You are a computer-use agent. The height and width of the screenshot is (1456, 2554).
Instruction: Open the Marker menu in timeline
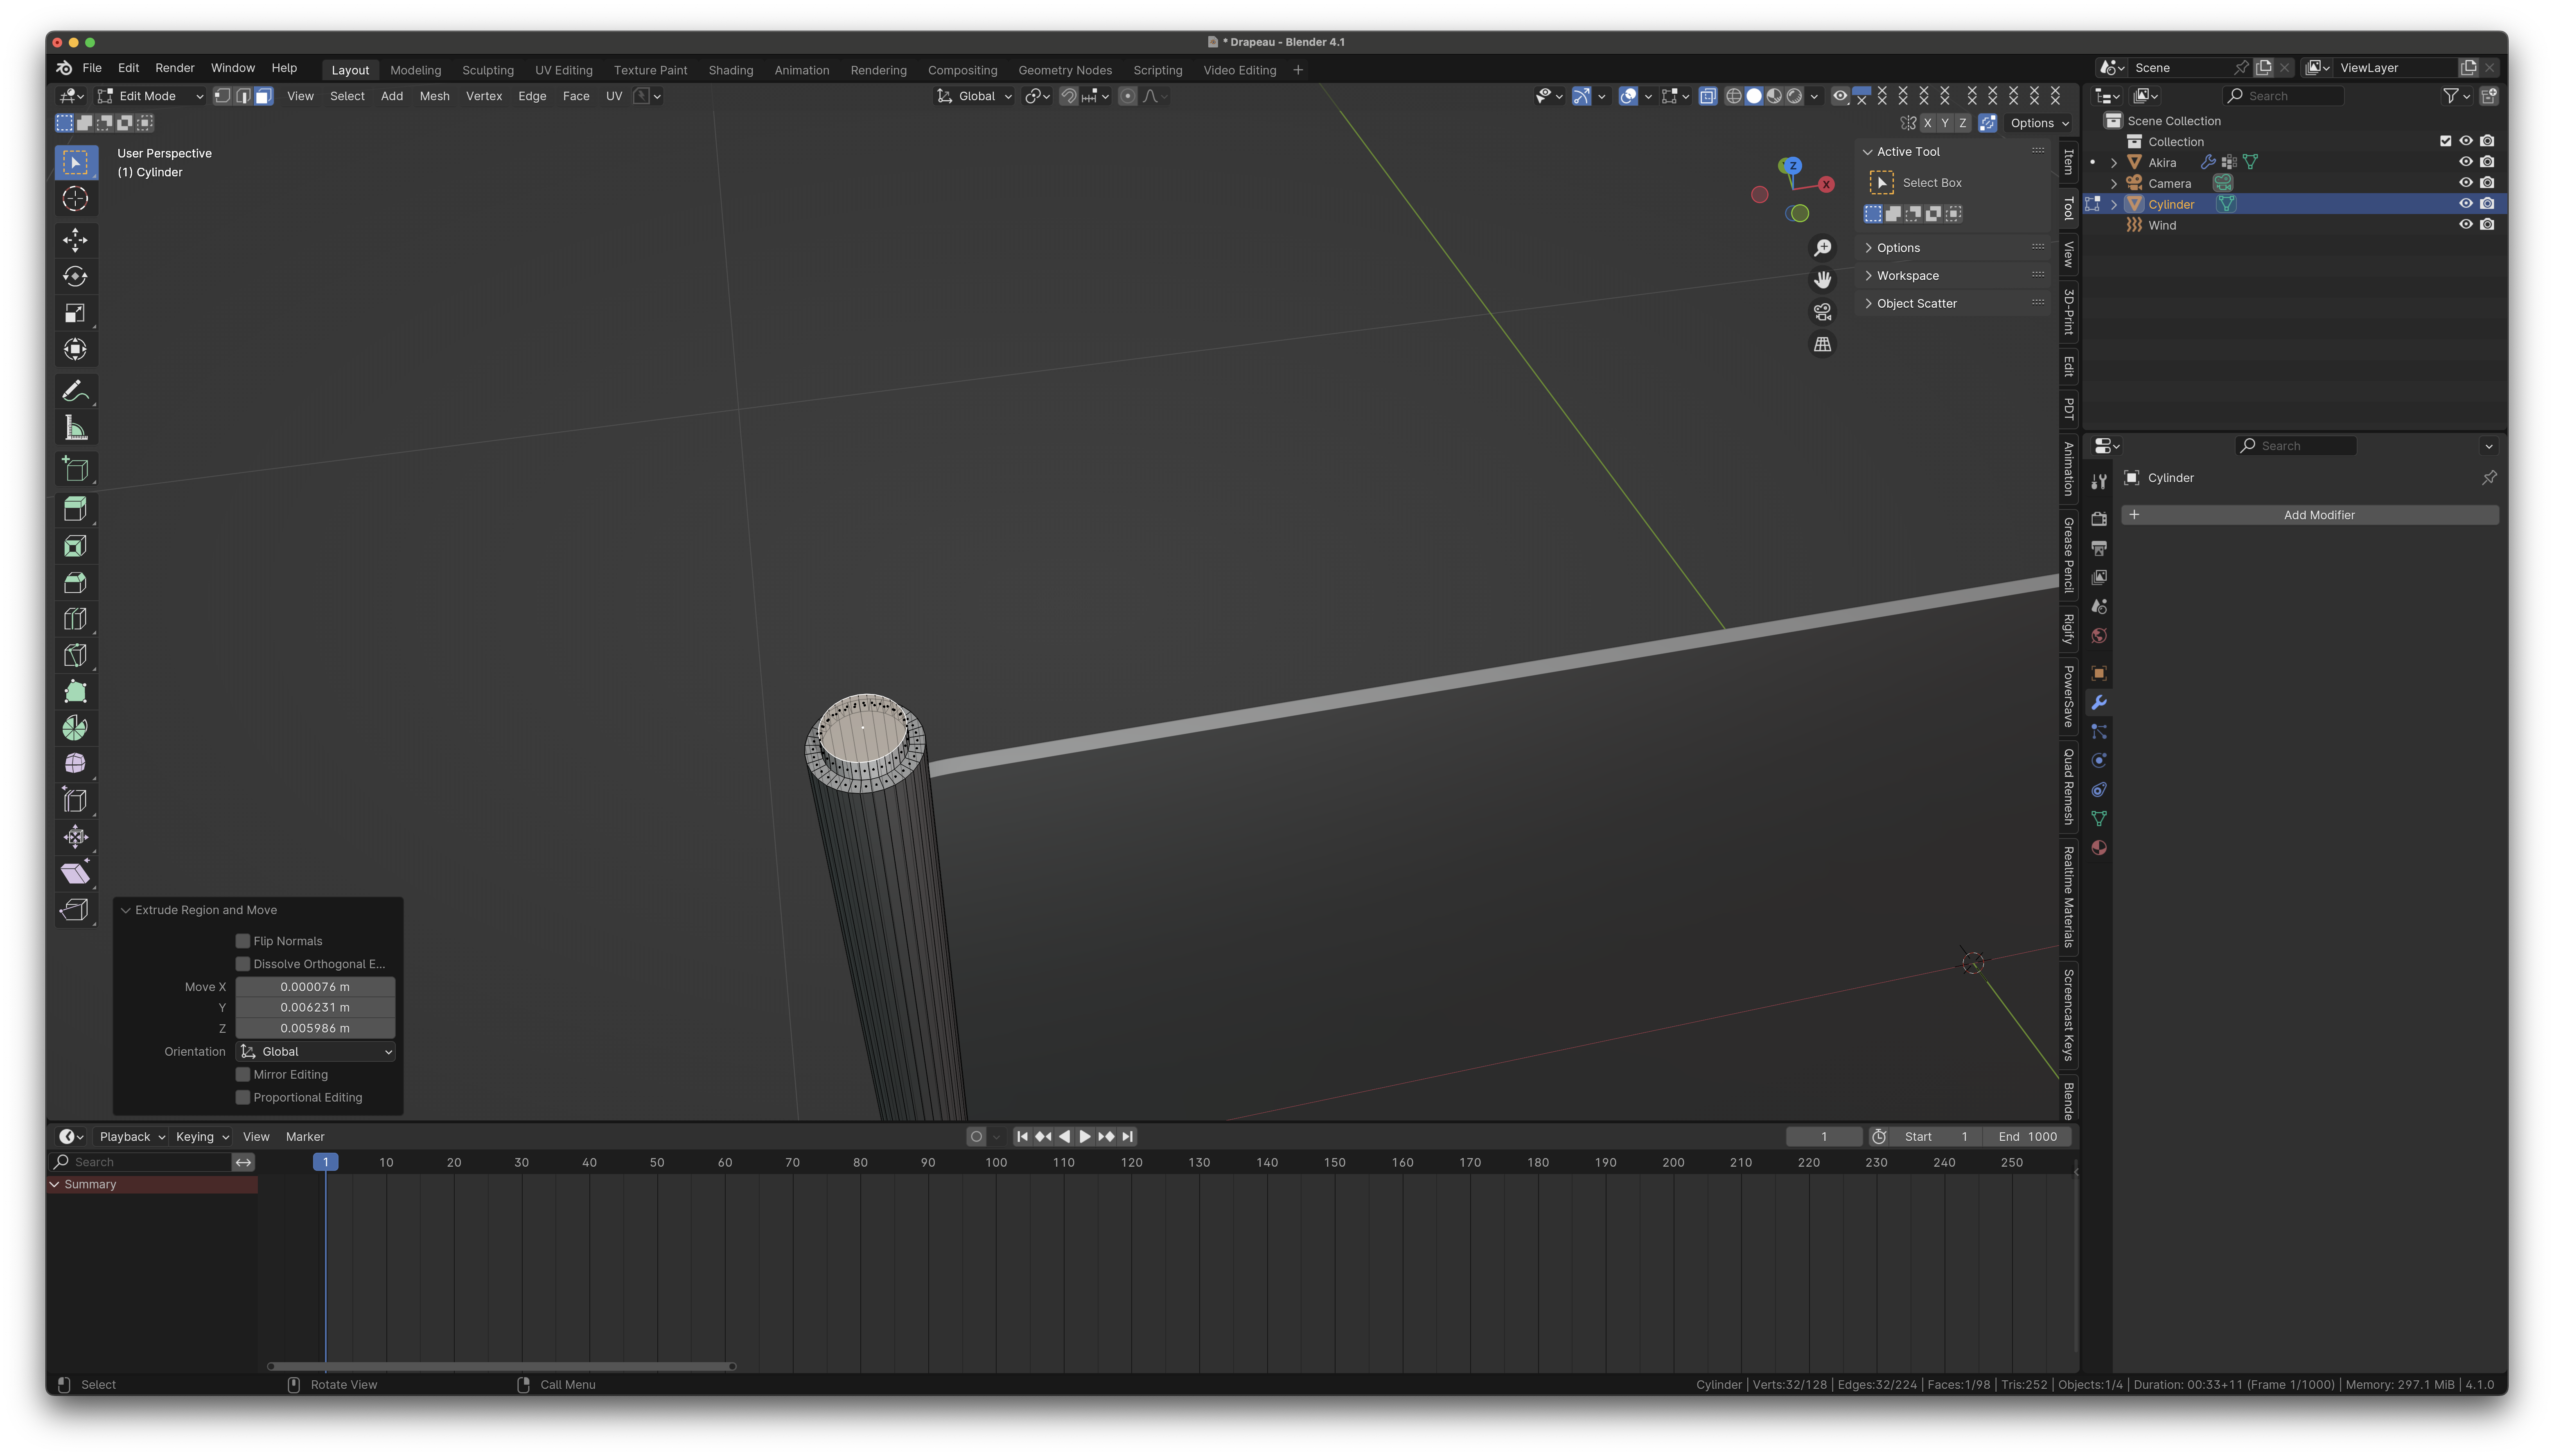305,1137
